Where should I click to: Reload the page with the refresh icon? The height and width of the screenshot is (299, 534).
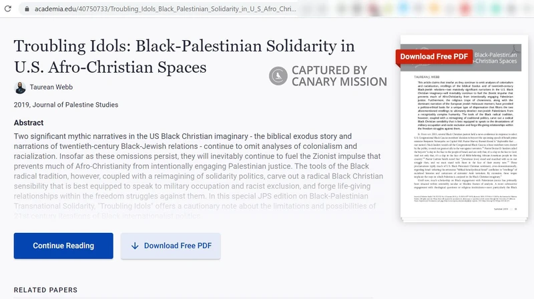(7, 9)
